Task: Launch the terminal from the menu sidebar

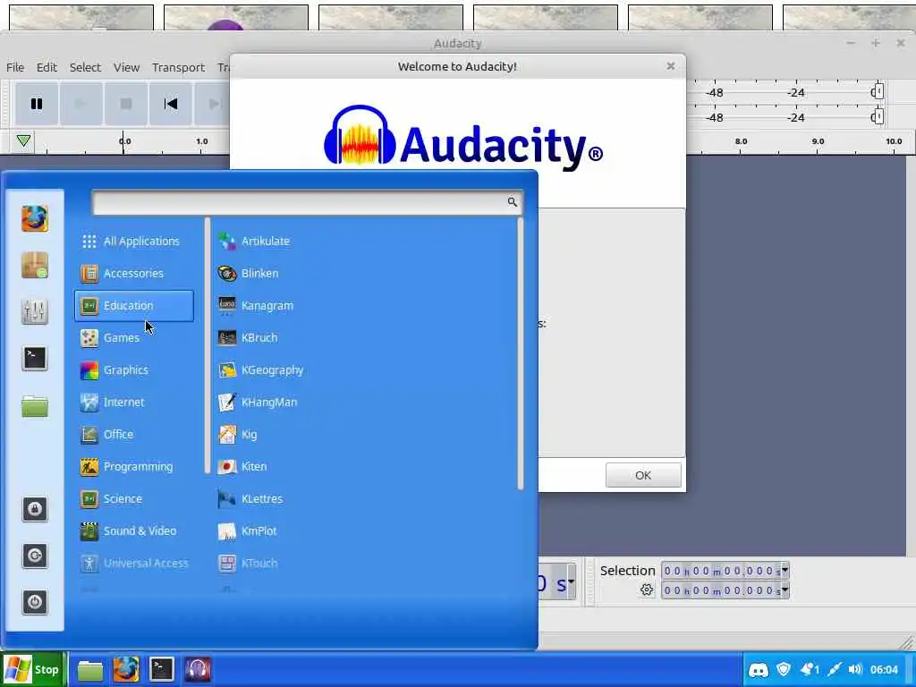Action: (x=35, y=358)
